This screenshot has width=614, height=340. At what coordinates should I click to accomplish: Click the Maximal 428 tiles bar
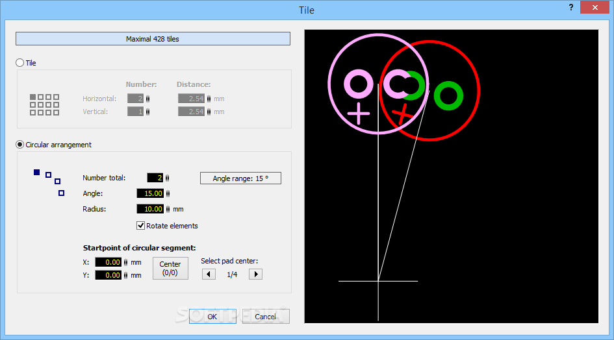153,39
